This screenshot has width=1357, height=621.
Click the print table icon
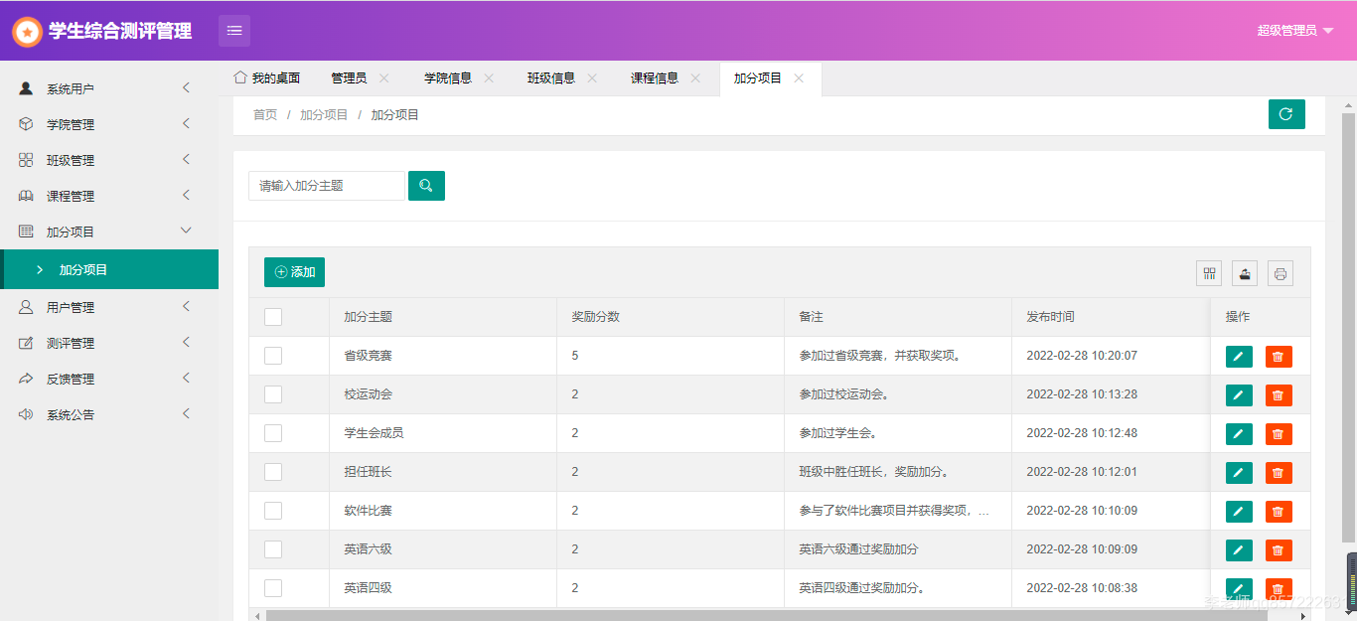(x=1281, y=274)
